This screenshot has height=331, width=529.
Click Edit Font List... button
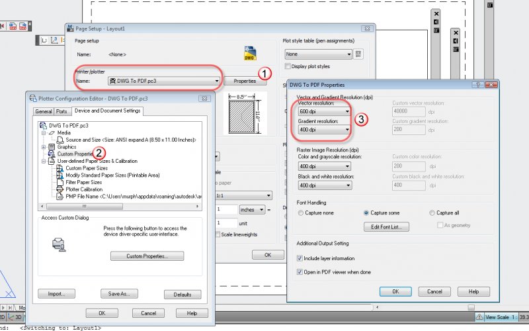386,227
